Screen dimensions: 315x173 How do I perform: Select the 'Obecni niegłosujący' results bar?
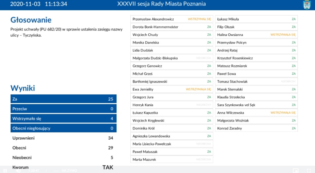[x=63, y=128]
